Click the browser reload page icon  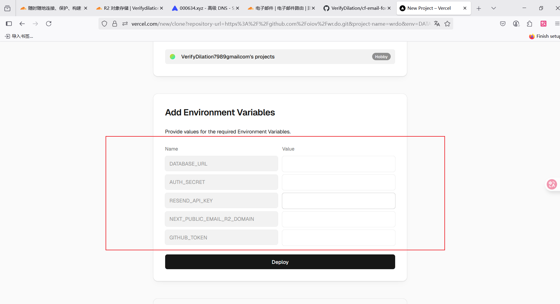coord(49,24)
